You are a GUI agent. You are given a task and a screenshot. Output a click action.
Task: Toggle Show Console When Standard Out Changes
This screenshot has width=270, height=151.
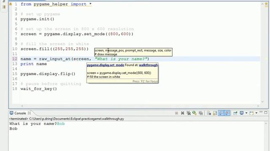coord(221,113)
